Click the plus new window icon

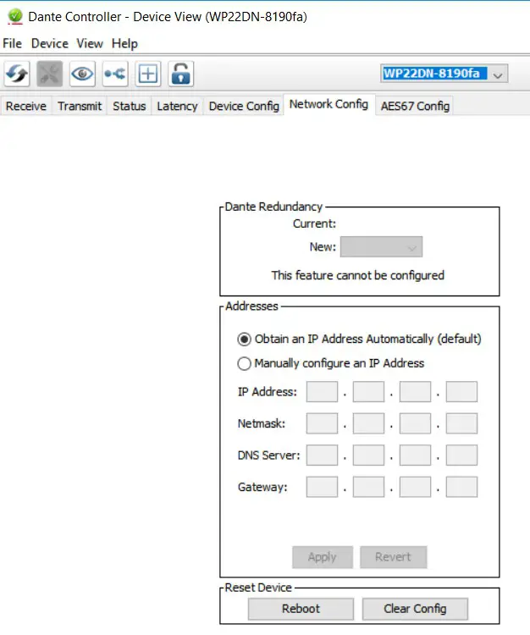coord(148,74)
